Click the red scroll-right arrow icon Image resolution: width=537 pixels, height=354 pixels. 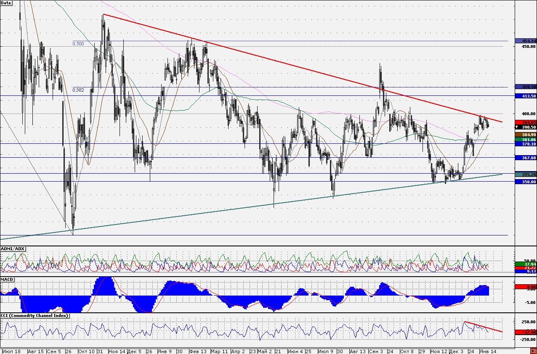[x=533, y=351]
